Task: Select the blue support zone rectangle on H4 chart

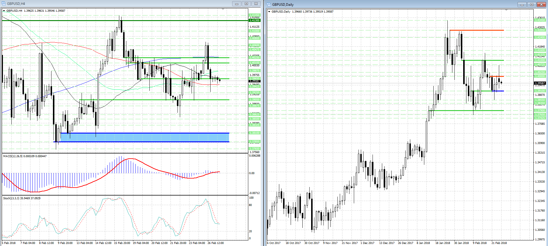Action: click(145, 137)
